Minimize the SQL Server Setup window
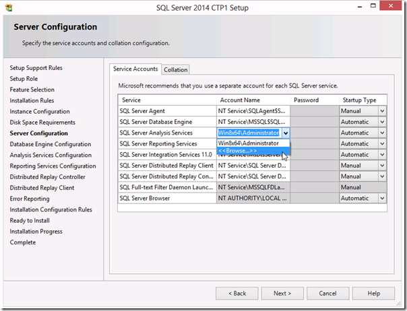This screenshot has height=311, width=407. pyautogui.click(x=360, y=6)
